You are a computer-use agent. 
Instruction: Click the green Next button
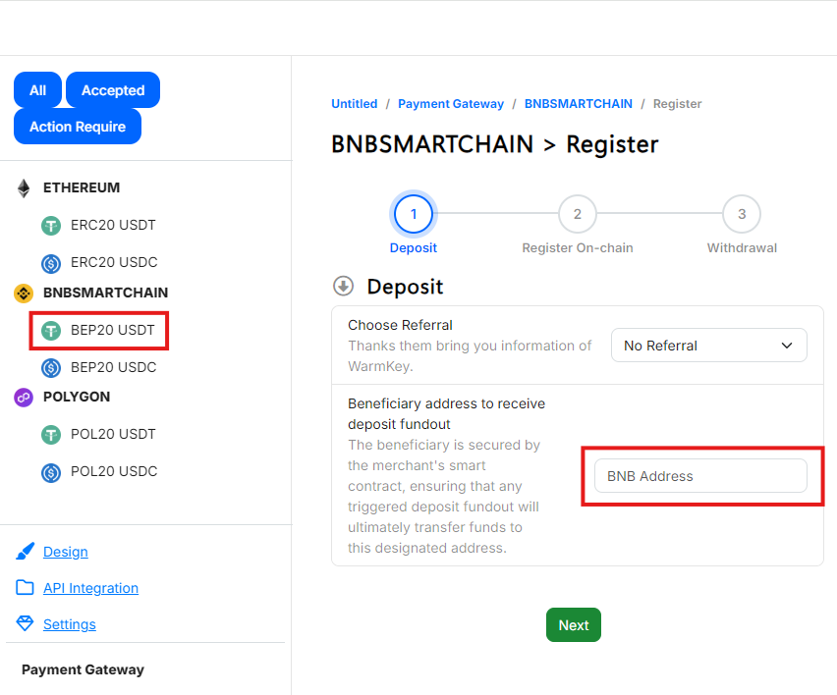coord(574,624)
